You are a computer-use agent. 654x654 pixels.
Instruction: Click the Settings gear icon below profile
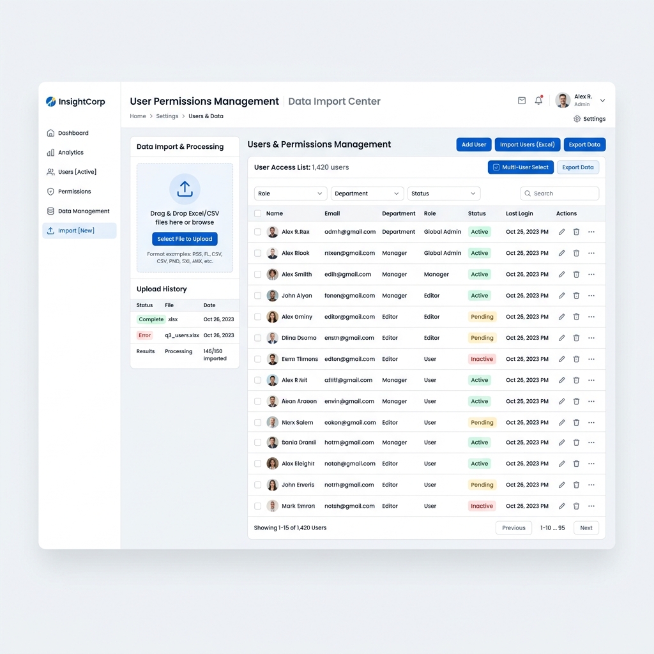click(577, 119)
